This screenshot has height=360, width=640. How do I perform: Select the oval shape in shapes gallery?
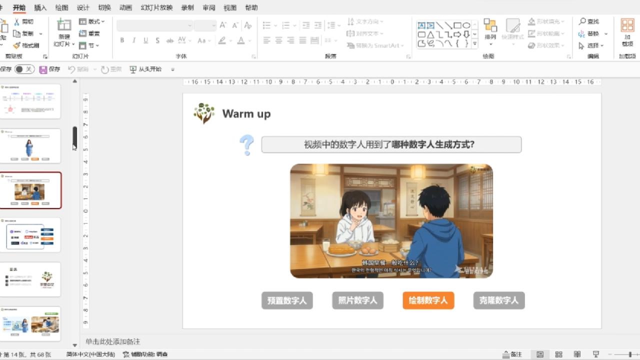(x=466, y=25)
